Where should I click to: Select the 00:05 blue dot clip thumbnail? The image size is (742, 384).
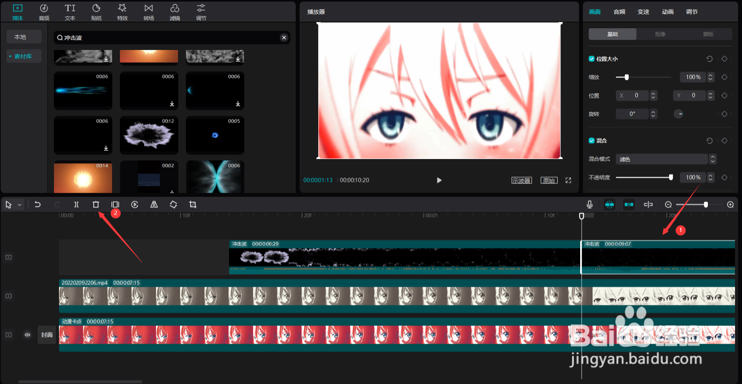[x=215, y=135]
